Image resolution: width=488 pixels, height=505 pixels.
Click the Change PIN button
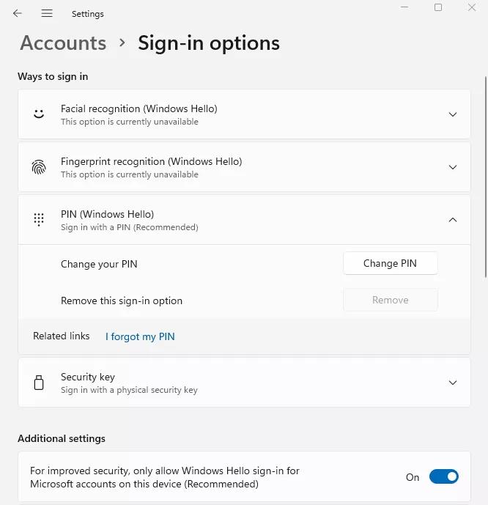[390, 263]
